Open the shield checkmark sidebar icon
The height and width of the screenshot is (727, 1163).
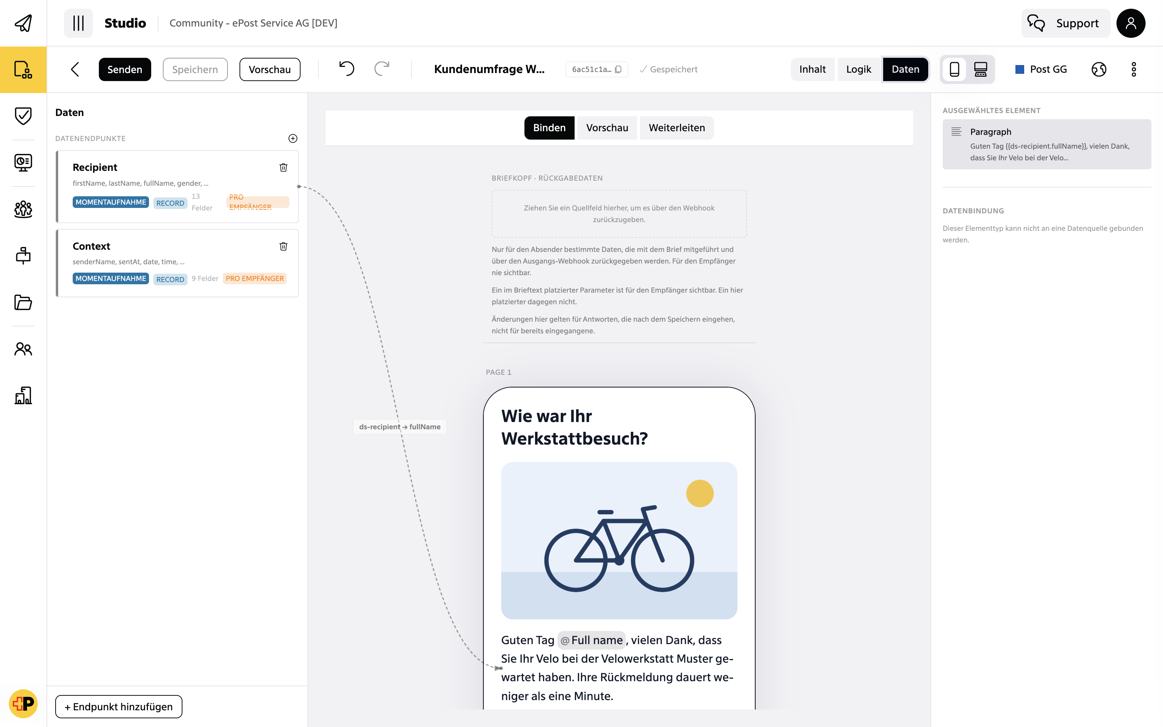click(23, 116)
